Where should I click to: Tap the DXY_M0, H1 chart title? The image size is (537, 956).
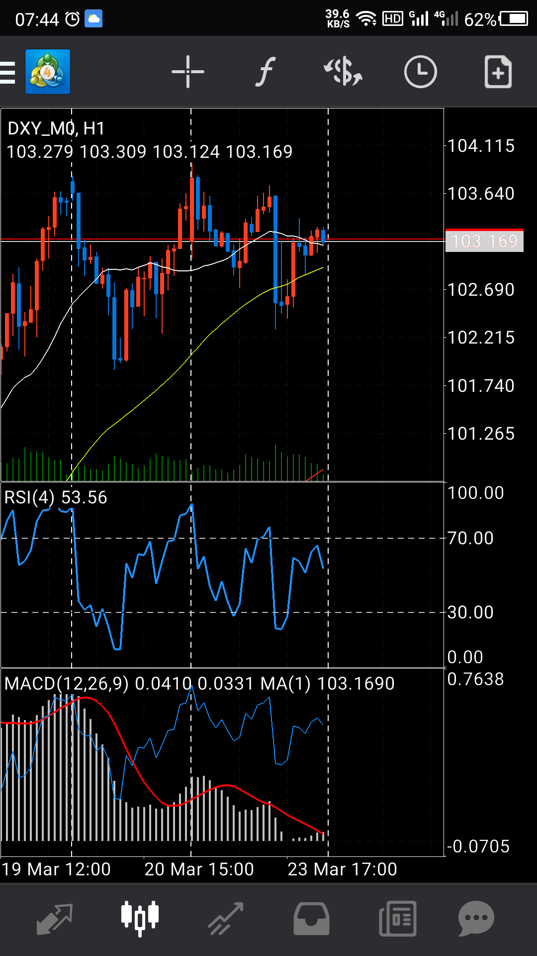[x=56, y=128]
